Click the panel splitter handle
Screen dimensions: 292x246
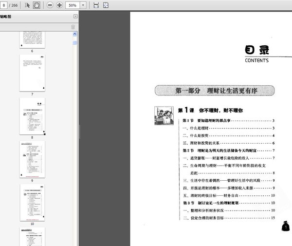tap(79, 132)
